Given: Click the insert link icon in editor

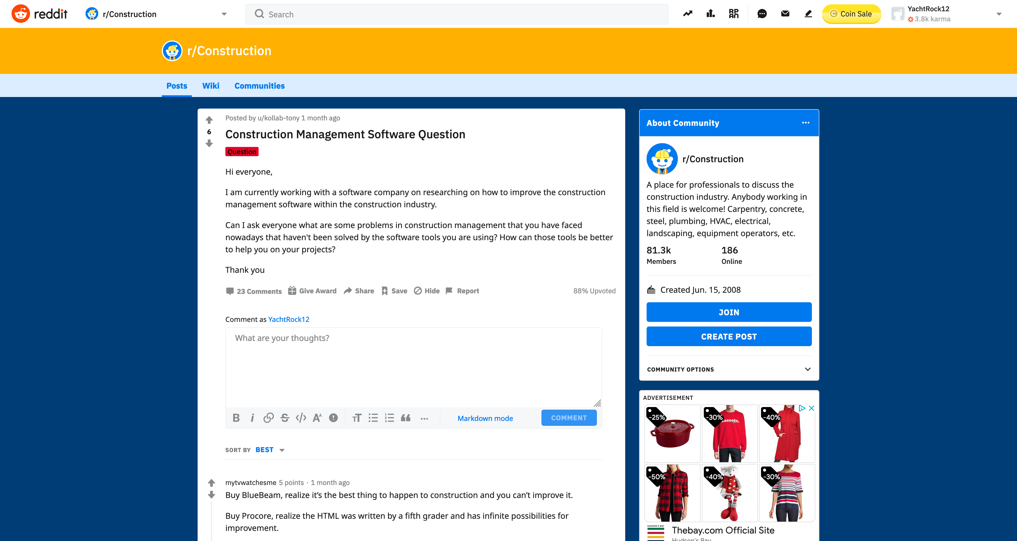Looking at the screenshot, I should (x=268, y=418).
